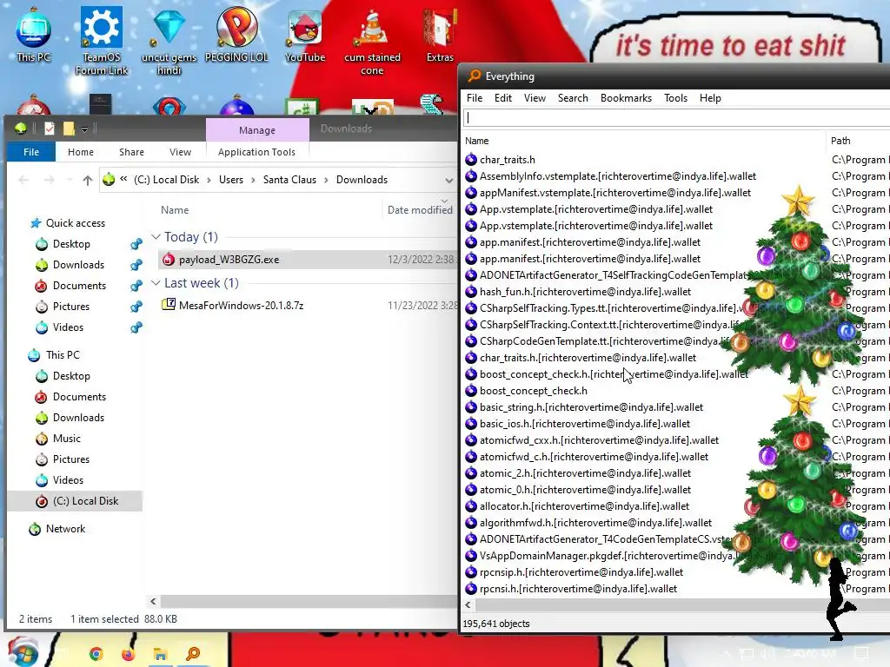Collapse the Today (1) group
Screen dimensions: 890x667
156,236
